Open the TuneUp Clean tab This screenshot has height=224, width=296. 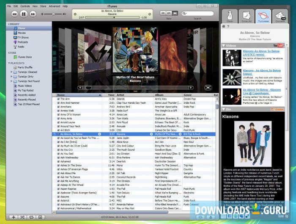[x=230, y=16]
